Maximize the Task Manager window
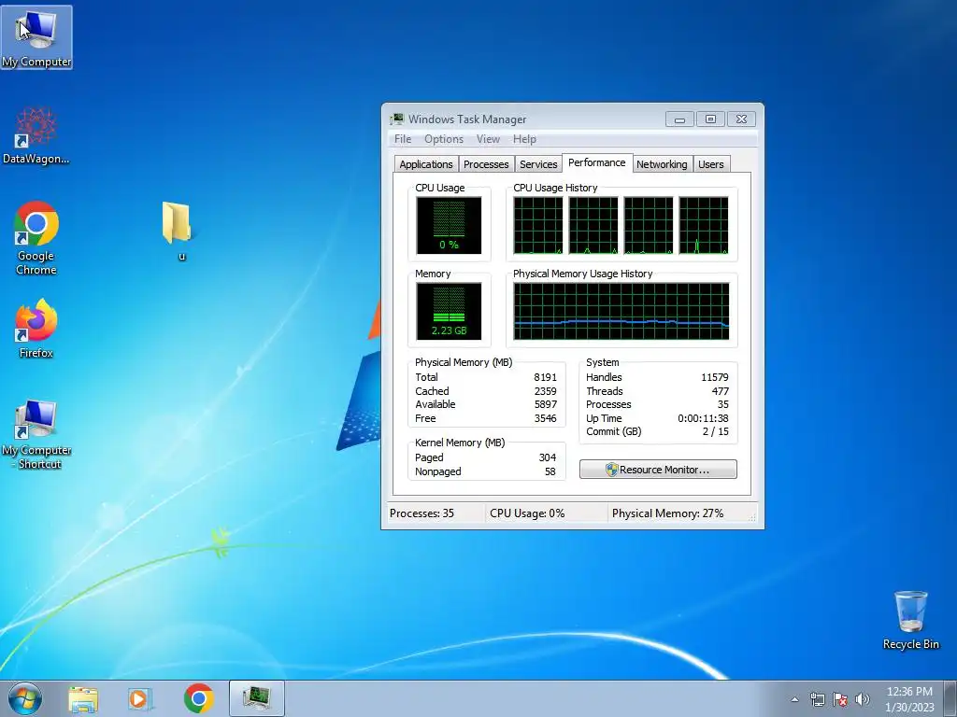Screen dimensions: 957x717 pyautogui.click(x=710, y=119)
